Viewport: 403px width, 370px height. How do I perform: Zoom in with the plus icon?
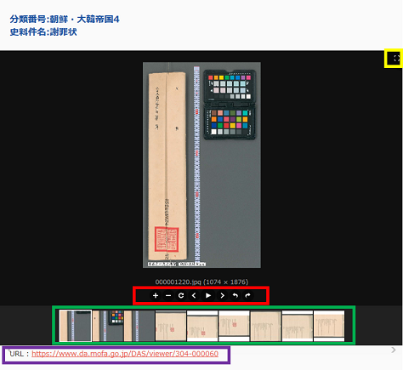(x=156, y=295)
